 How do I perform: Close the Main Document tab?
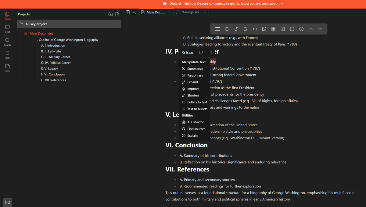pyautogui.click(x=170, y=12)
